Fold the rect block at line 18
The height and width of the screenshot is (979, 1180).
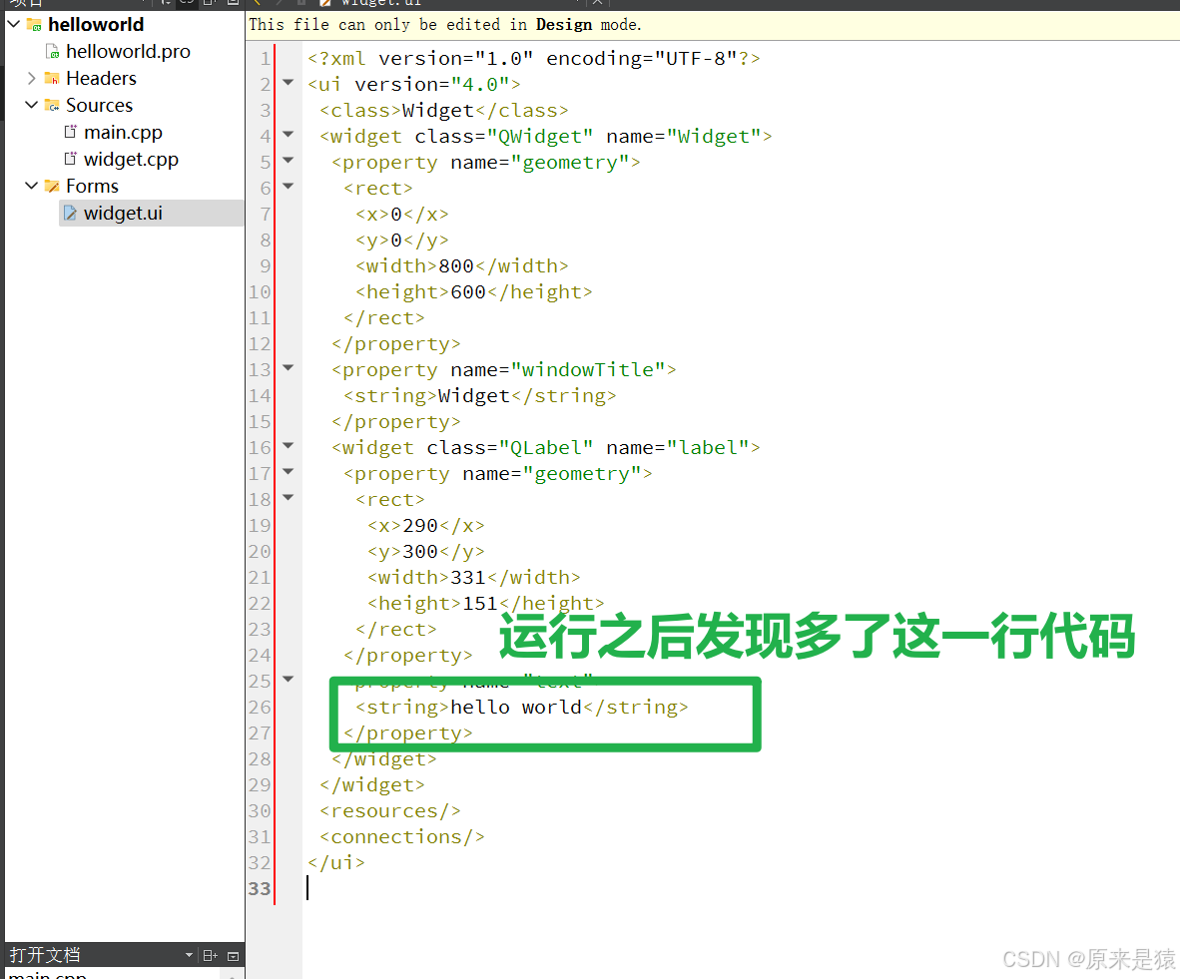pyautogui.click(x=289, y=497)
